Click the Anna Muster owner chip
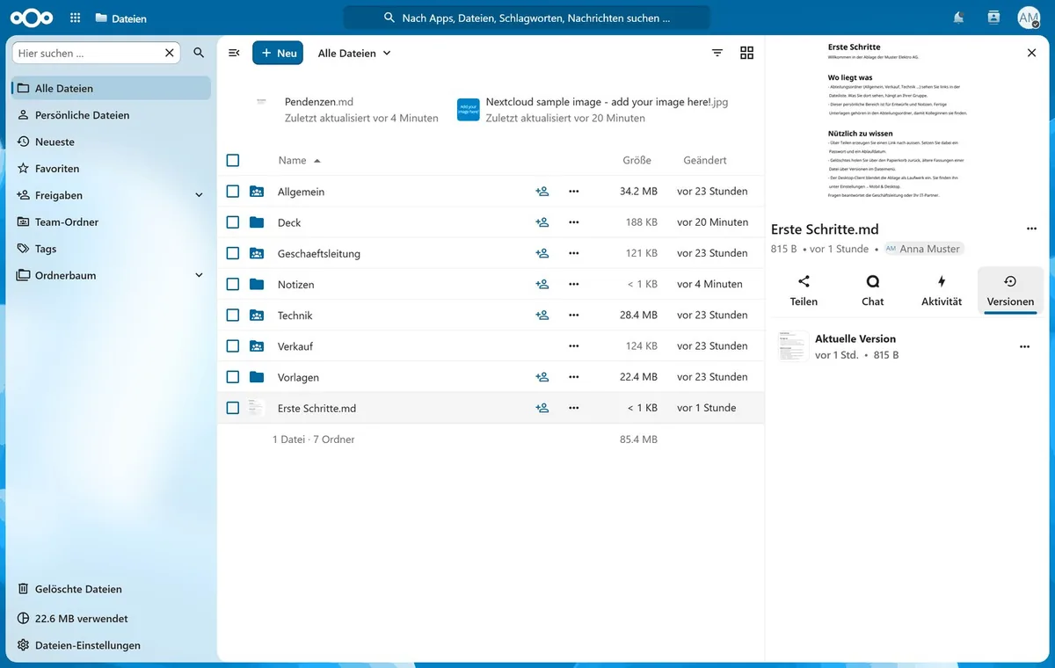 click(923, 249)
